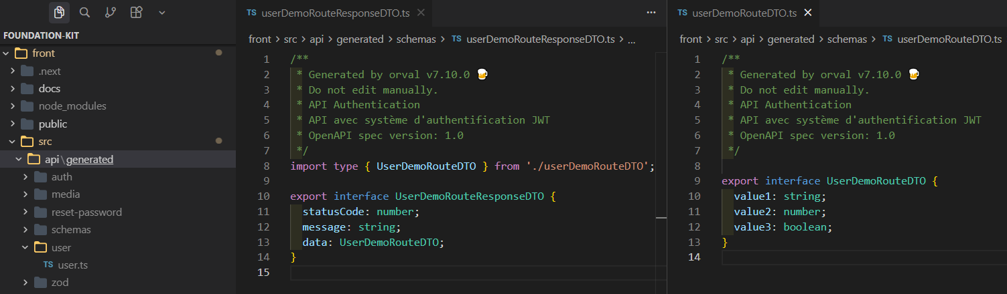Select the front folder icon
The image size is (1007, 294).
coord(21,53)
